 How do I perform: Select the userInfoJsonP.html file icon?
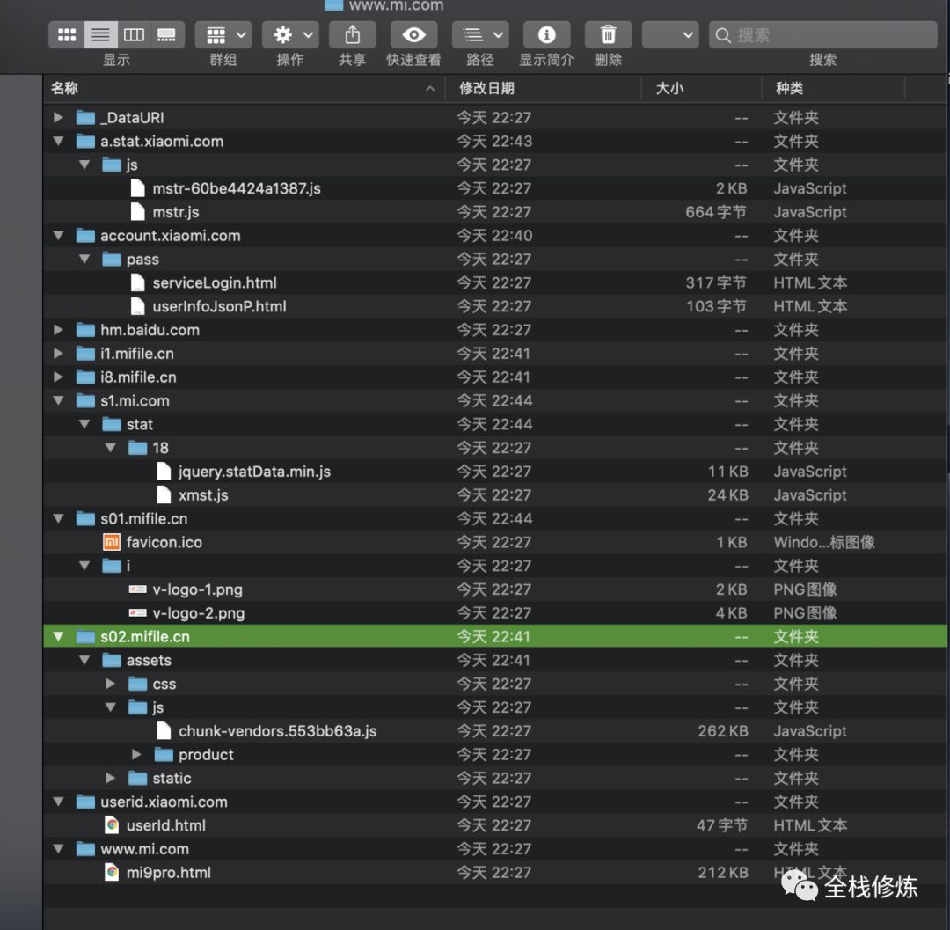[x=137, y=306]
